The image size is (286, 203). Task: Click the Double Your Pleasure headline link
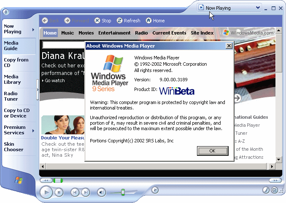[63, 138]
